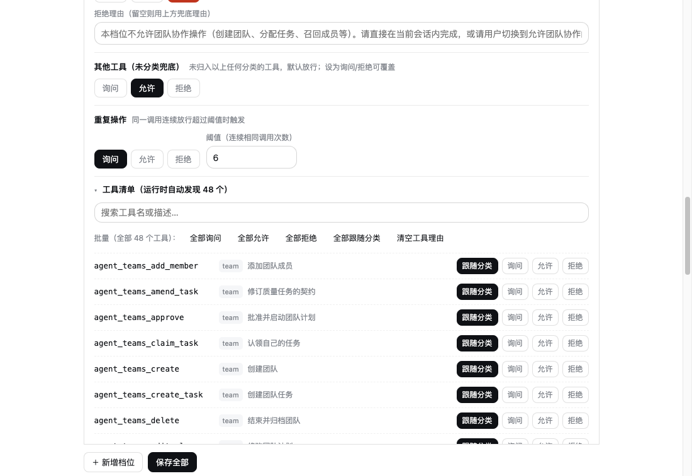
Task: Click the agent_teams_create tool name
Action: click(137, 369)
